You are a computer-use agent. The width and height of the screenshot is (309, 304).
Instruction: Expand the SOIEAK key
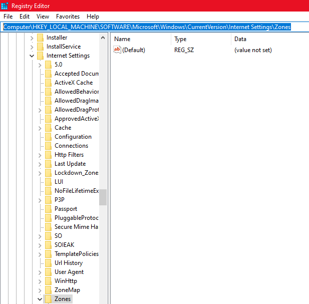[x=40, y=245]
